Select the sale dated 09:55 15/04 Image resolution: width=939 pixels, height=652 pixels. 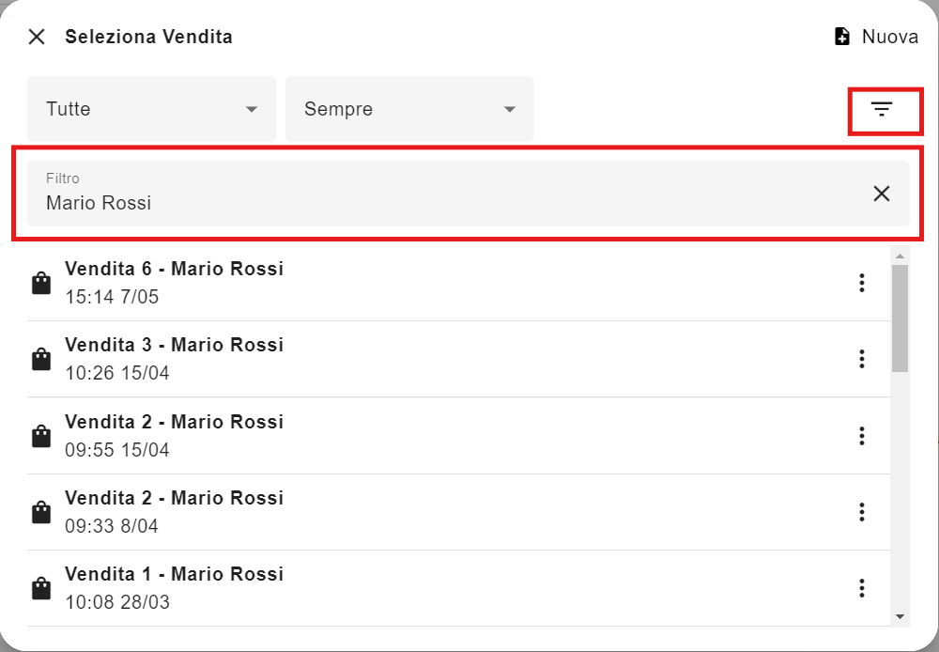click(458, 436)
